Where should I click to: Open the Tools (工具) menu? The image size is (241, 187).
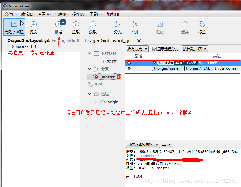coord(95,14)
